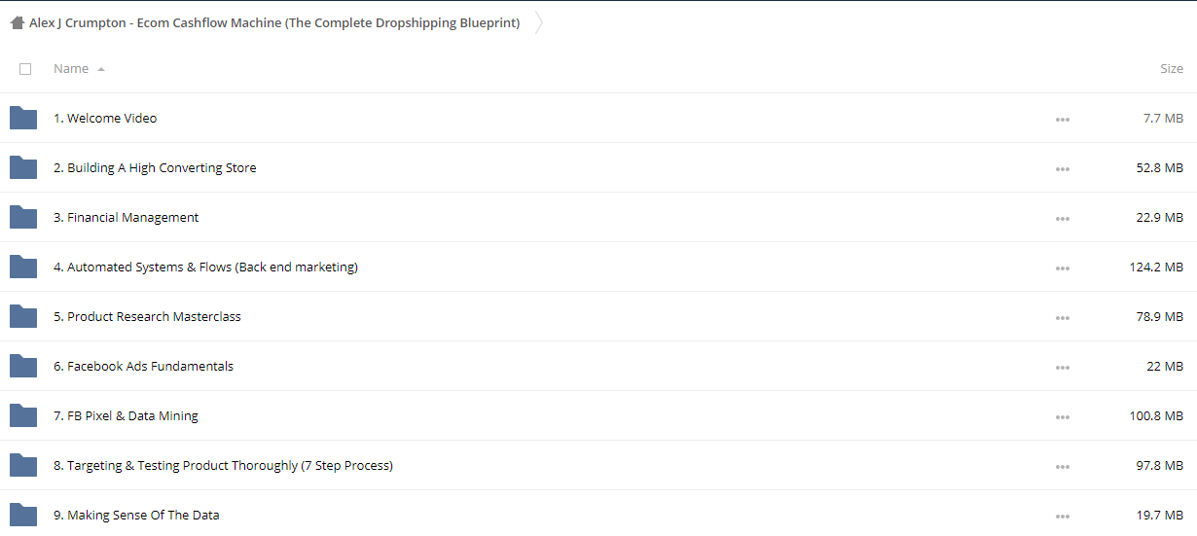This screenshot has width=1197, height=536.
Task: Open three-dot dropdown for Welcome Video row
Action: pos(1063,120)
